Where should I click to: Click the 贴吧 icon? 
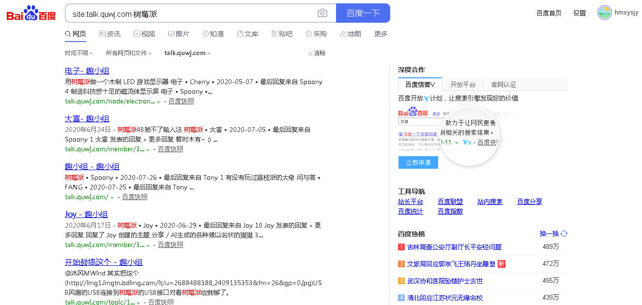275,34
